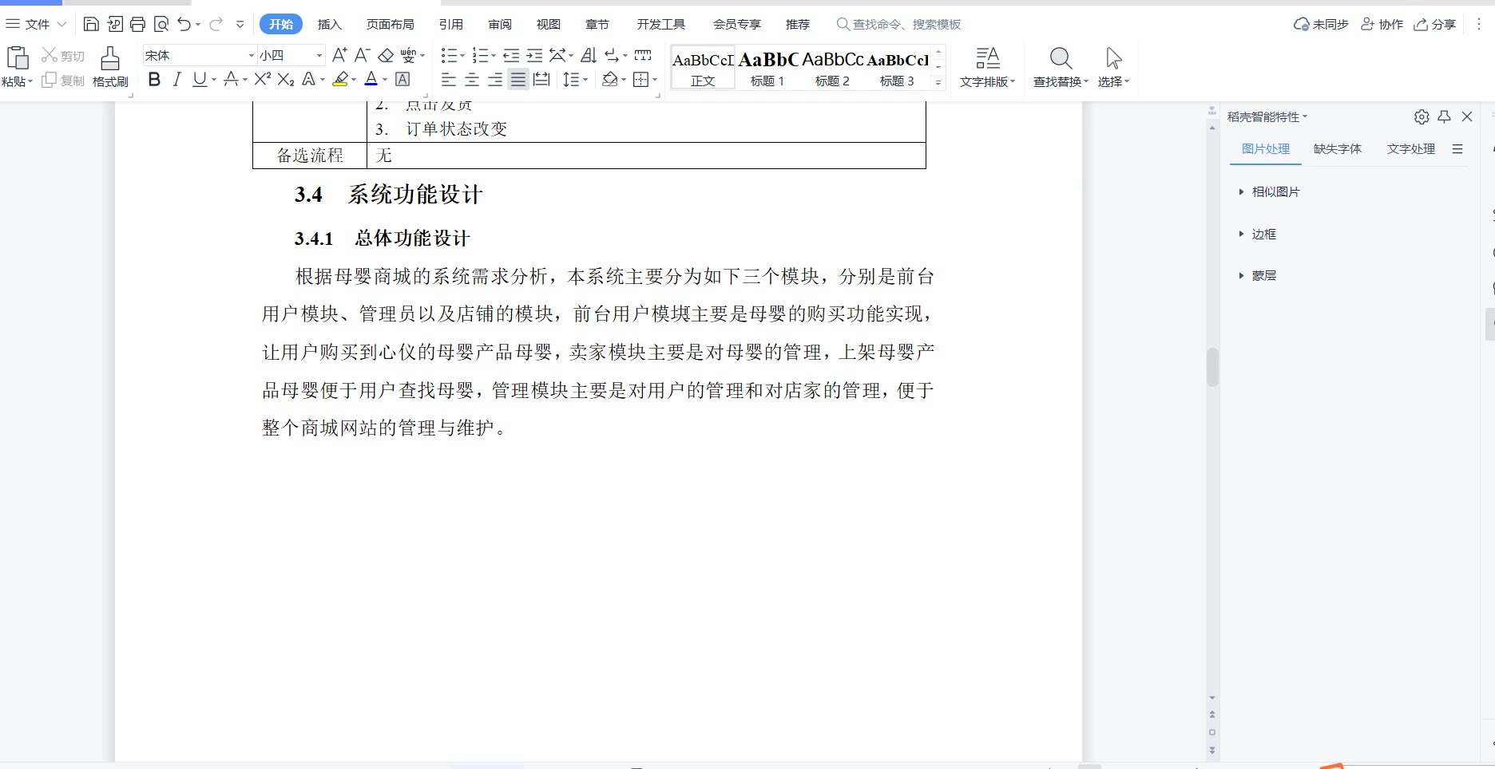This screenshot has height=769, width=1495.
Task: Click the 查找命令、搜索模板 search box
Action: [899, 25]
